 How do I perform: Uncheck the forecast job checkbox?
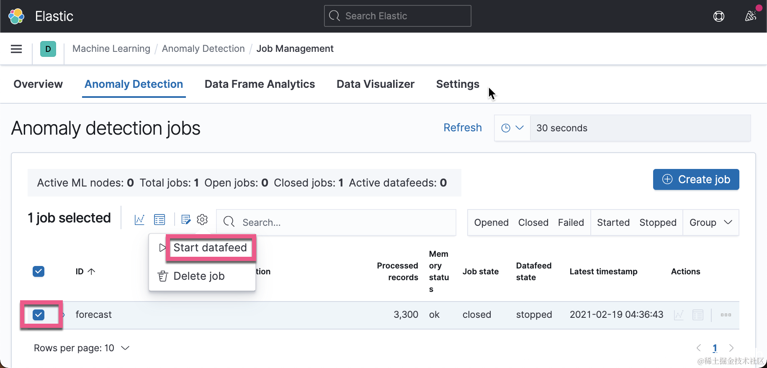pos(39,315)
